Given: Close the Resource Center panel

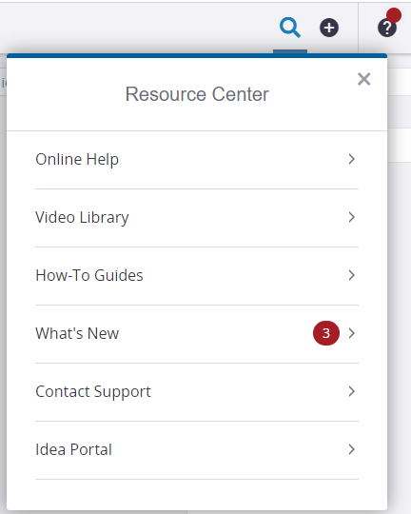Looking at the screenshot, I should pyautogui.click(x=363, y=79).
